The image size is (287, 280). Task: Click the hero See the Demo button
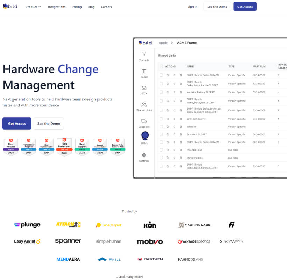pos(49,123)
